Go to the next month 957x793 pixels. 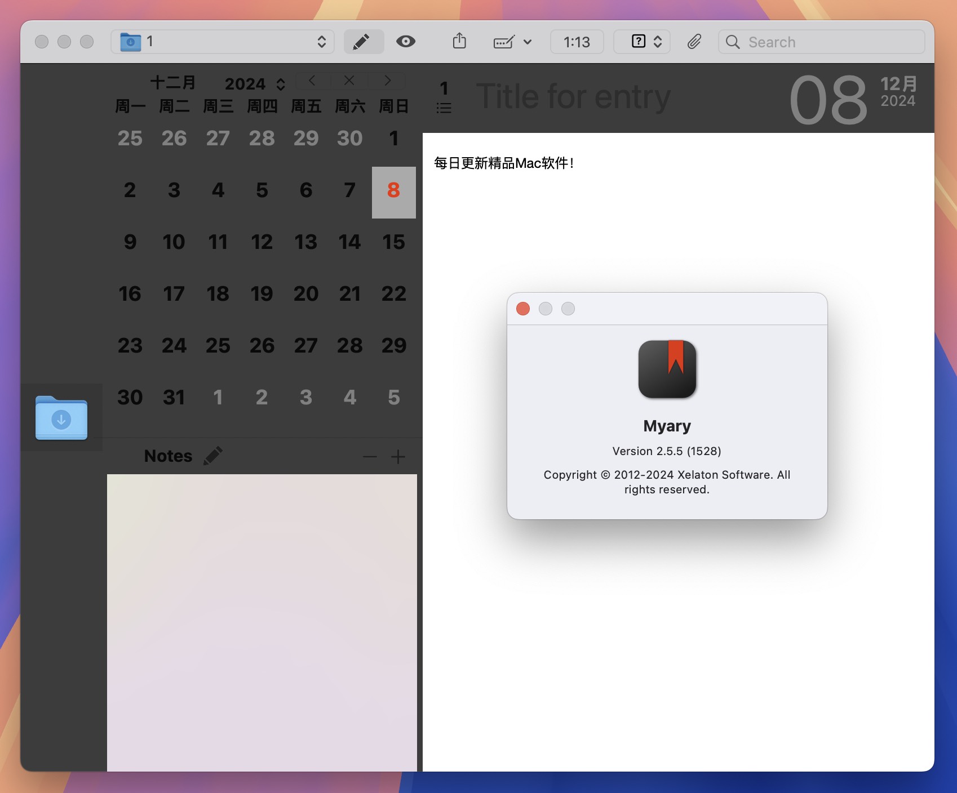coord(387,81)
